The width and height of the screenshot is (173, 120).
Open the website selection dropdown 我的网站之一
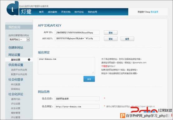pos(19,39)
